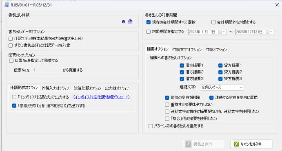The width and height of the screenshot is (282, 151).
Task: Uncheck 現在の会計期間すべて選択
Action: pyautogui.click(x=149, y=22)
